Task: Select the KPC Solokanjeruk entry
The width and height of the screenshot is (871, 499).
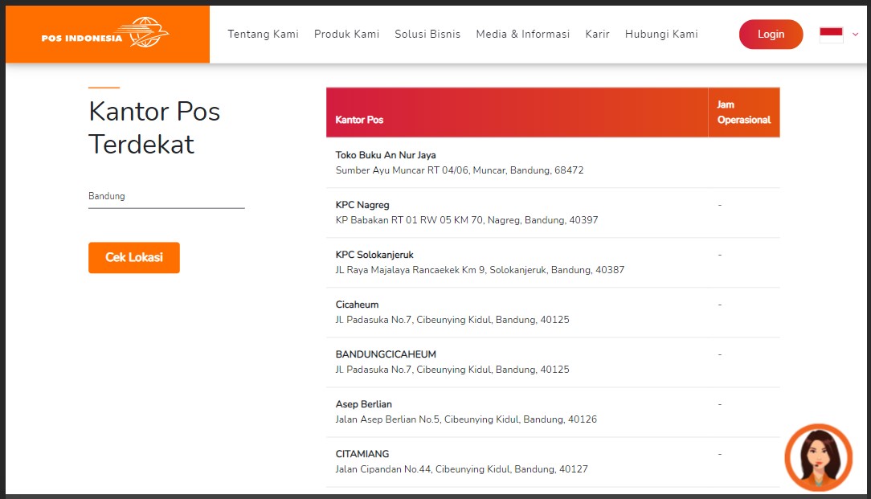Action: [x=374, y=255]
